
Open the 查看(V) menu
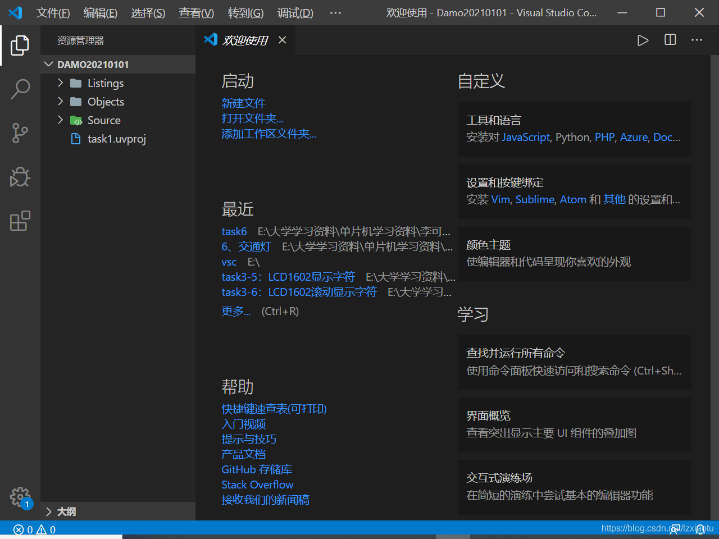pos(197,13)
